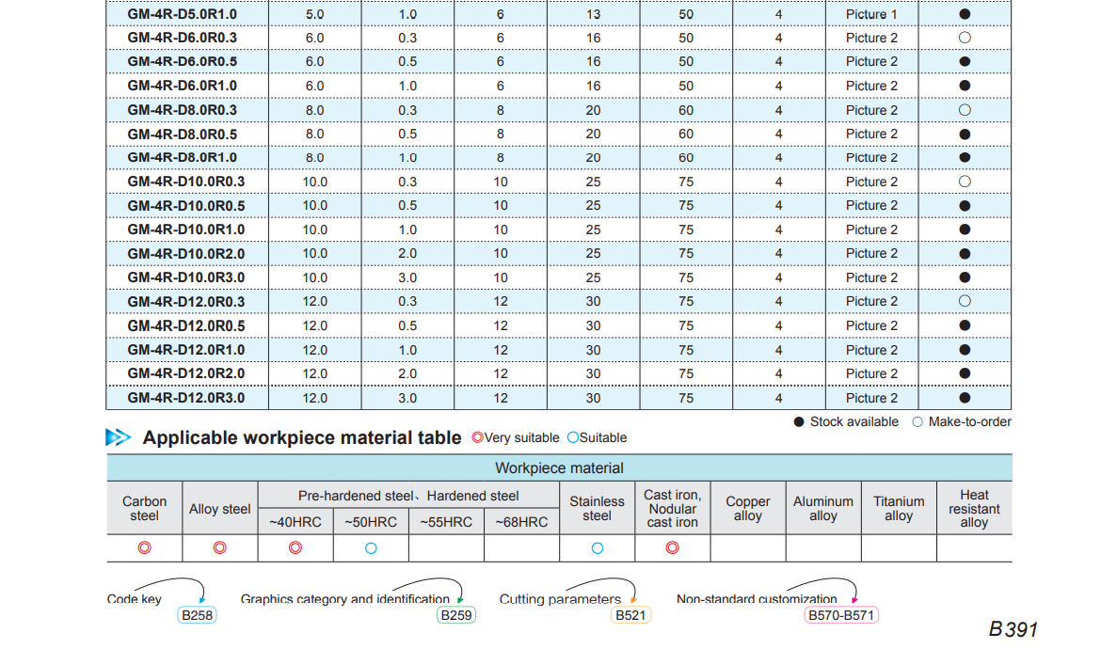The image size is (1117, 649).
Task: Open the B259 graphics category reference
Action: coord(456,615)
